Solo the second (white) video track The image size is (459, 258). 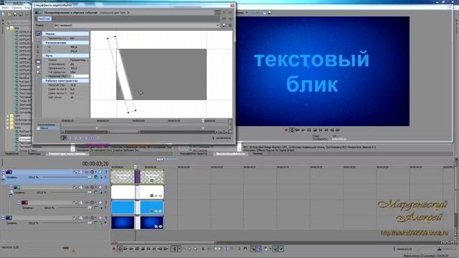[x=105, y=187]
